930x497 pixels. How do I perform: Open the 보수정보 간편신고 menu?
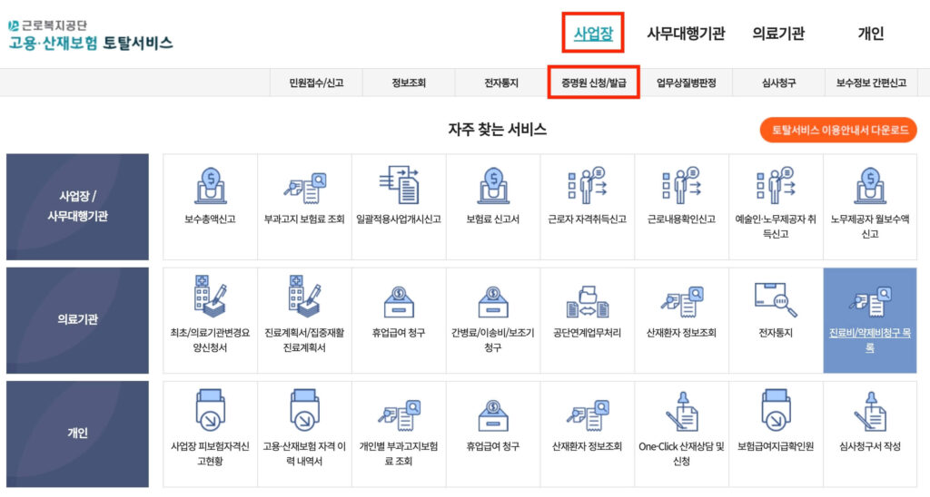point(871,83)
